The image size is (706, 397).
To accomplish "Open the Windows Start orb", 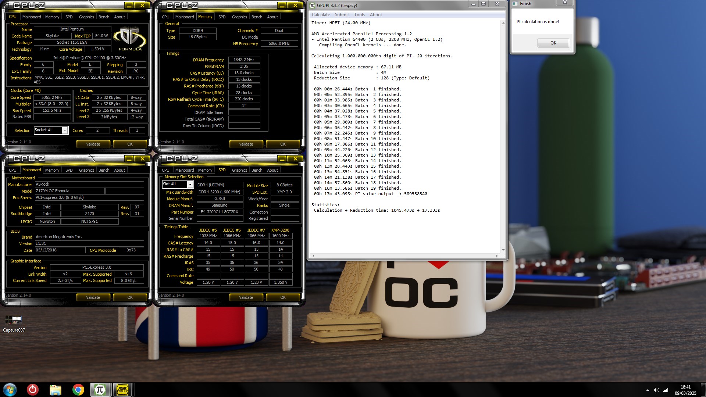I will click(x=10, y=389).
